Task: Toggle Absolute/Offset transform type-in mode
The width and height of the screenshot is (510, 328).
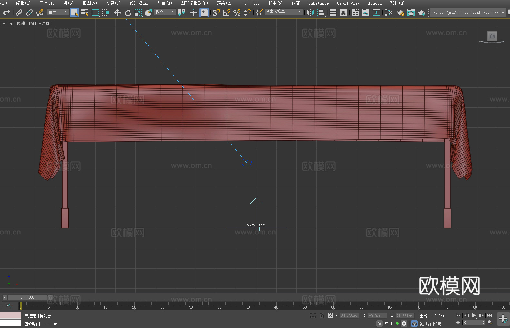Action: (x=330, y=315)
